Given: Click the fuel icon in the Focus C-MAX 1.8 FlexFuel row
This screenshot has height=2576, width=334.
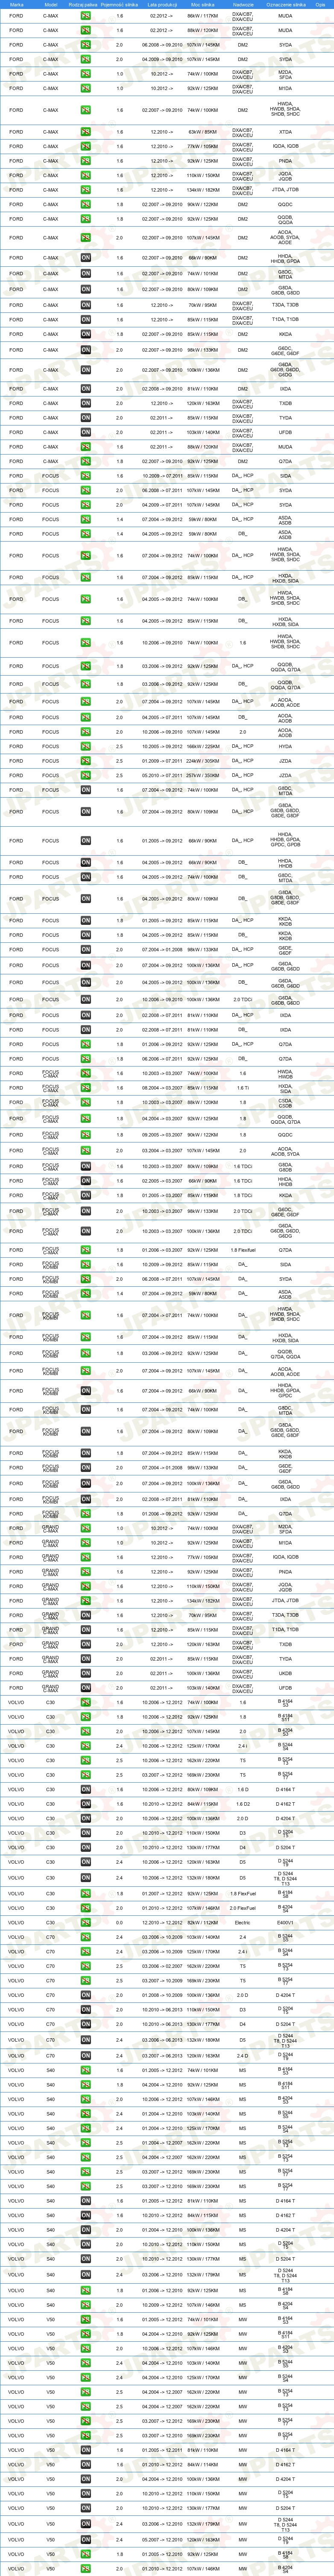Looking at the screenshot, I should (x=86, y=1250).
